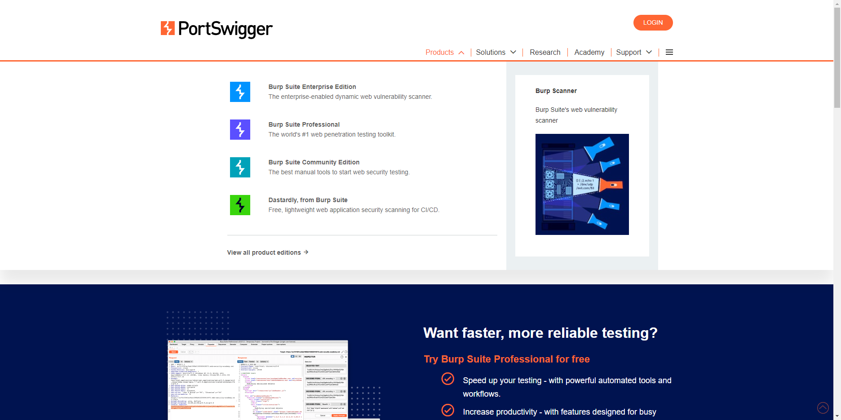The width and height of the screenshot is (841, 420).
Task: Click the PortSwigger logo
Action: [x=217, y=29]
